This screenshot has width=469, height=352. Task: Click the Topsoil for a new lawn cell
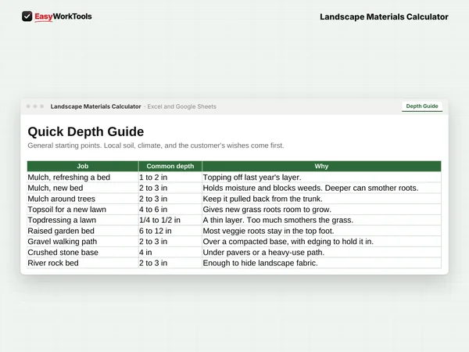pyautogui.click(x=83, y=210)
